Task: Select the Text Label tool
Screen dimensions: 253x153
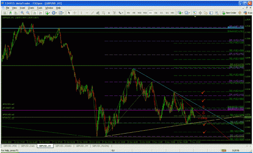Action: click(x=115, y=13)
